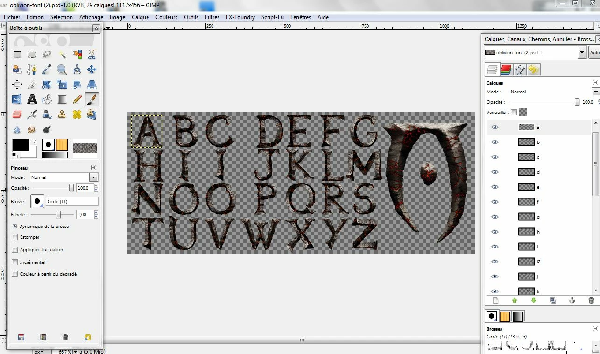Create a new layer button
600x354 pixels.
coord(495,301)
